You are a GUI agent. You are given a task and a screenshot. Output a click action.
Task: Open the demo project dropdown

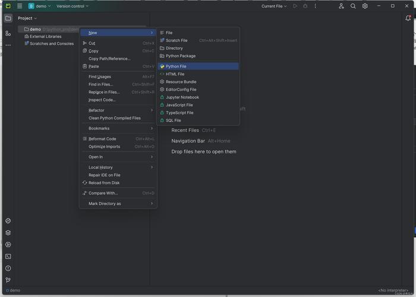point(40,6)
